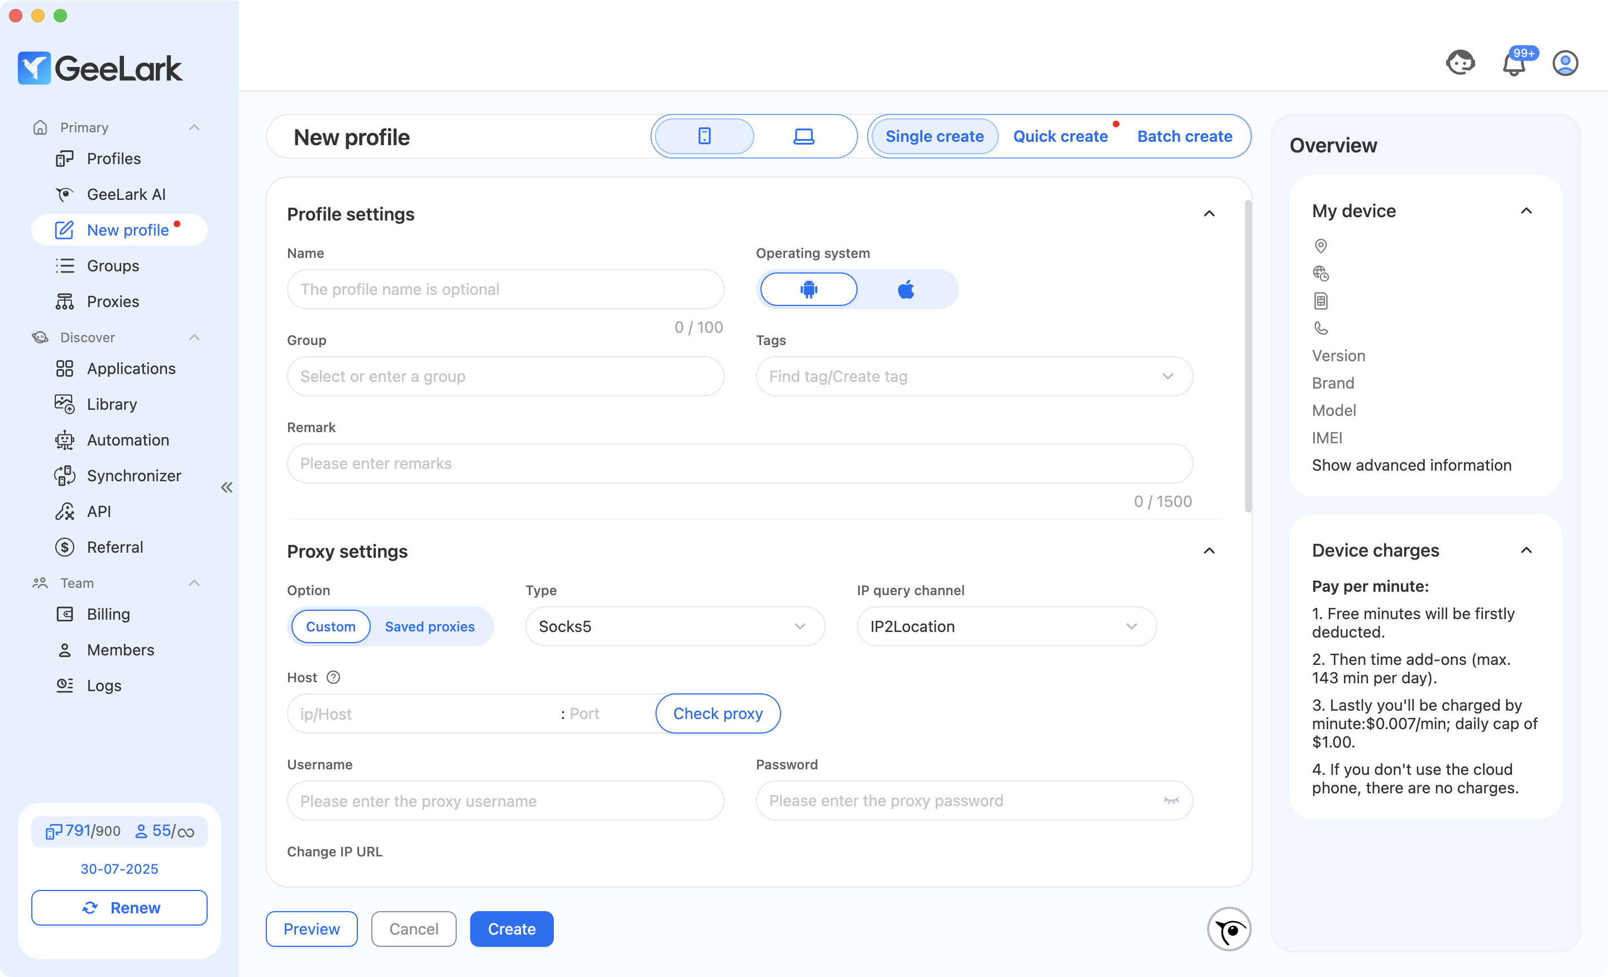This screenshot has height=977, width=1608.
Task: Choose Apple iOS operating system
Action: point(906,289)
